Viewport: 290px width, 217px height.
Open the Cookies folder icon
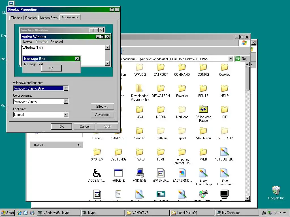[x=225, y=68]
